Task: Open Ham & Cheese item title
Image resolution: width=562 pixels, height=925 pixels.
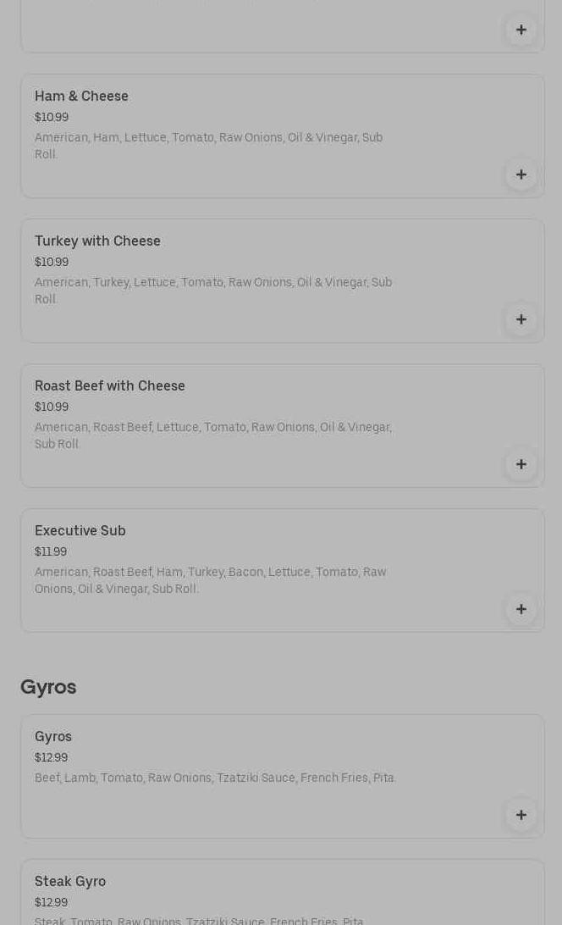Action: 81,97
